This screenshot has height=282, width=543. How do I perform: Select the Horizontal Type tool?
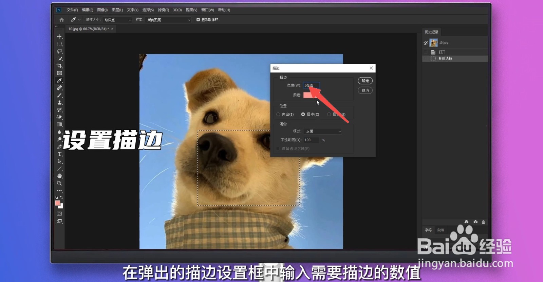point(59,154)
